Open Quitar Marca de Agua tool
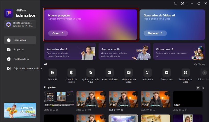209x122 pixels. point(90,72)
